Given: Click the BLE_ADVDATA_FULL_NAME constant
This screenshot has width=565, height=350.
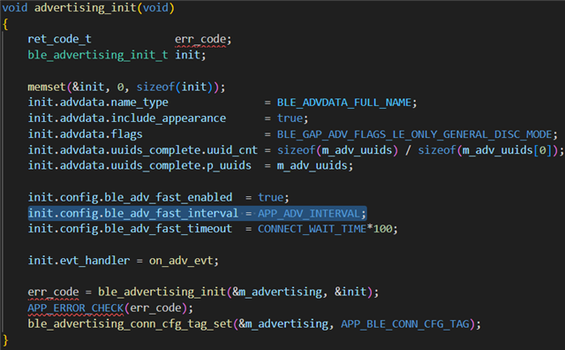Looking at the screenshot, I should click(x=343, y=103).
